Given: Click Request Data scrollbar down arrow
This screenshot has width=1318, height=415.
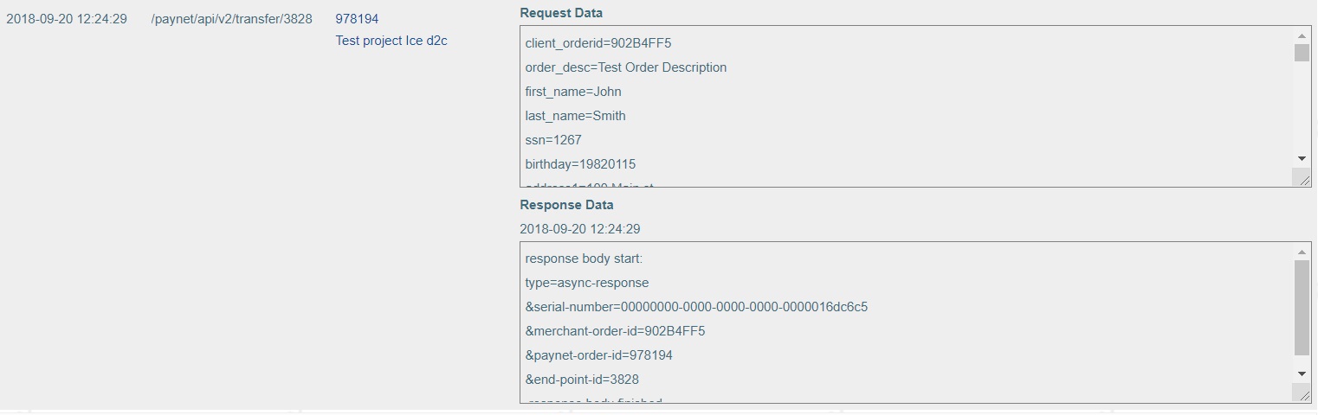Looking at the screenshot, I should 1302,159.
